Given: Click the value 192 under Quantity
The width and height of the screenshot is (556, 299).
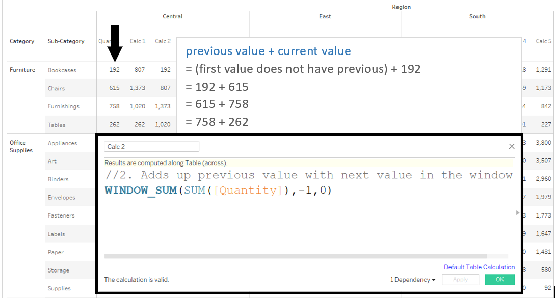Looking at the screenshot, I should (x=114, y=70).
